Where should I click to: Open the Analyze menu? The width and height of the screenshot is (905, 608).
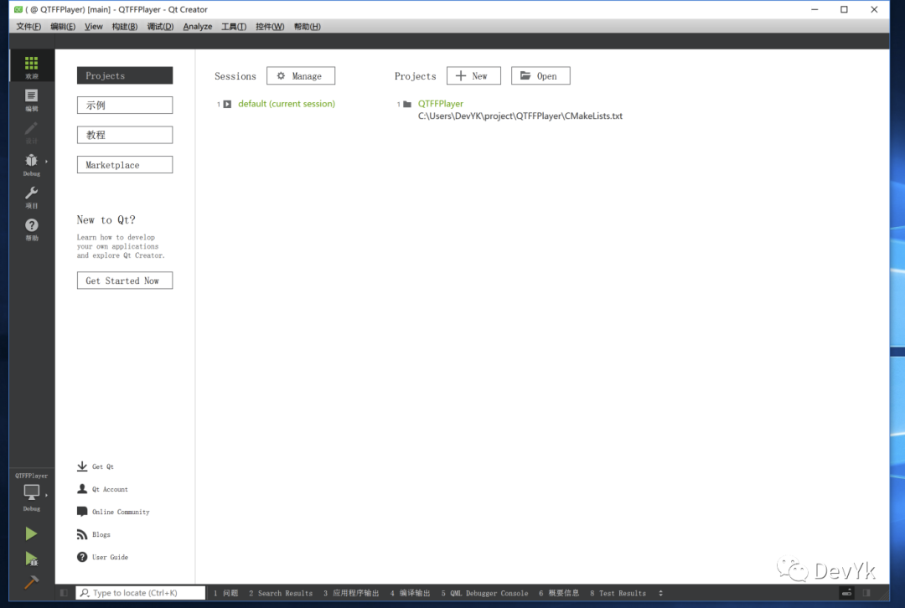point(198,27)
